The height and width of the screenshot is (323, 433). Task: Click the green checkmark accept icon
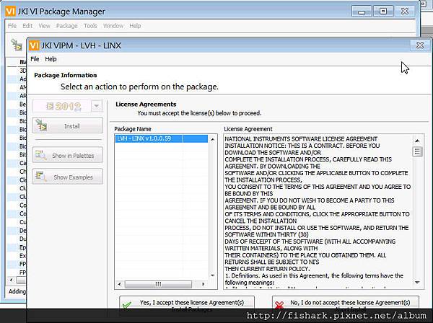127,306
